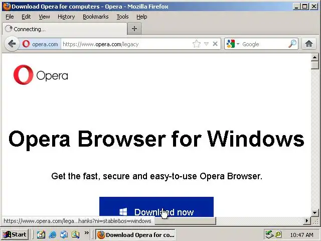Maximize the Firefox window
321x241 pixels.
pyautogui.click(x=304, y=7)
